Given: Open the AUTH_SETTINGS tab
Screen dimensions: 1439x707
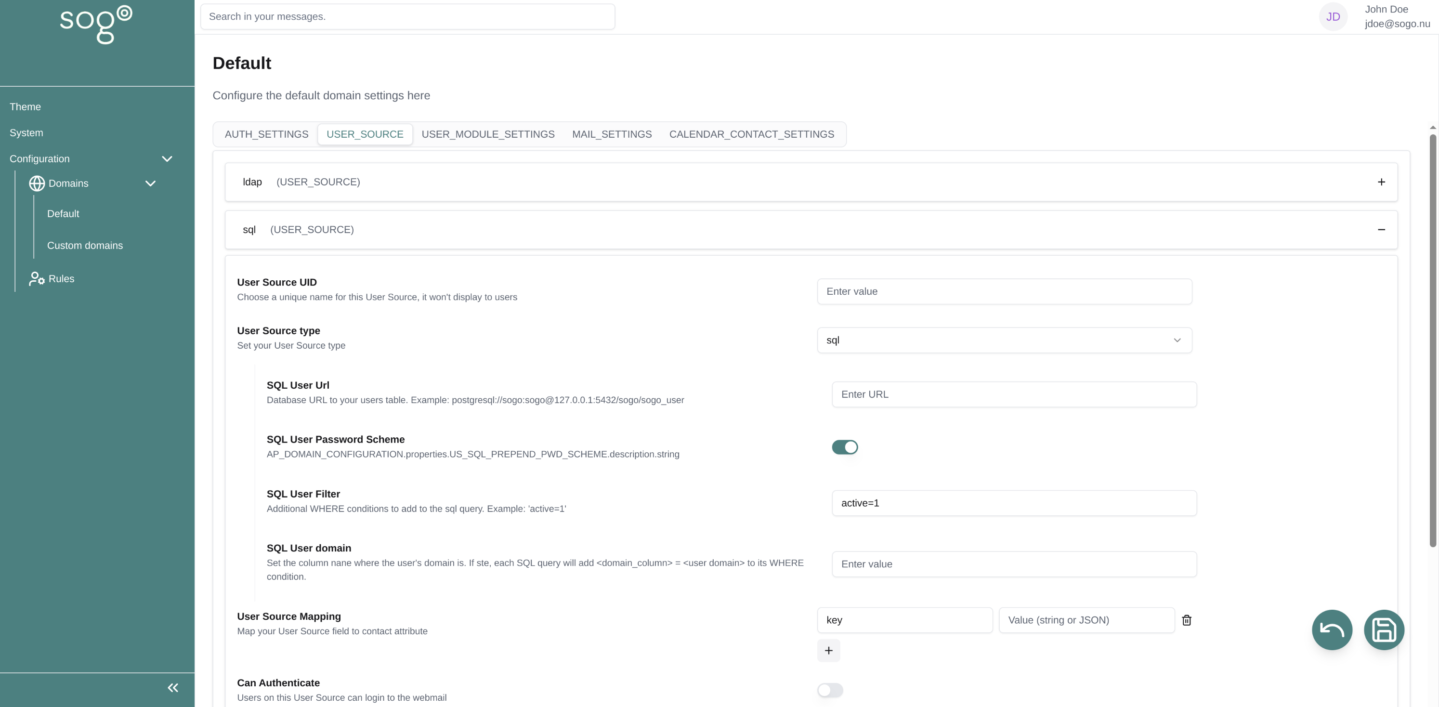Looking at the screenshot, I should click(266, 134).
